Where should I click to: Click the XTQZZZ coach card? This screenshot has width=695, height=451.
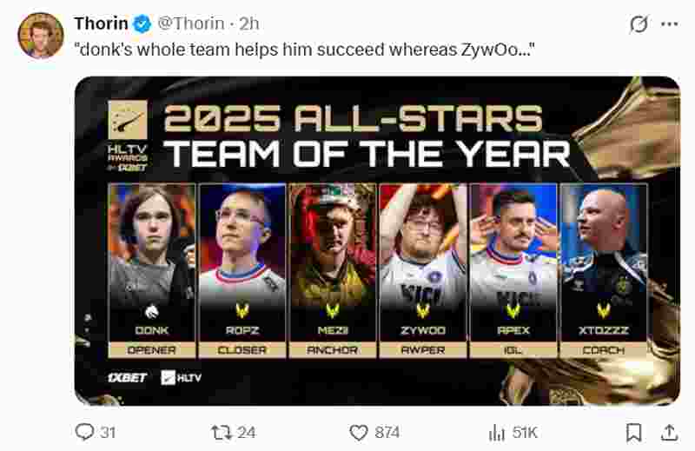pos(604,269)
